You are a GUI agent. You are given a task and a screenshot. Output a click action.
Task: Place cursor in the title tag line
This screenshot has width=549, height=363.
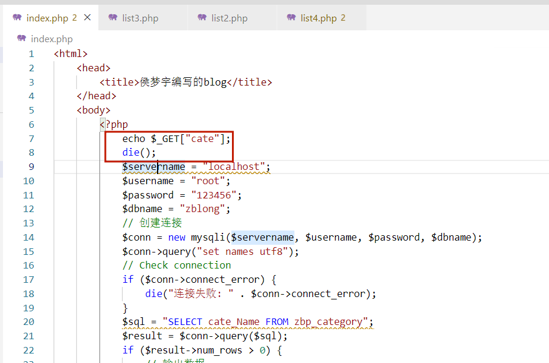[186, 82]
